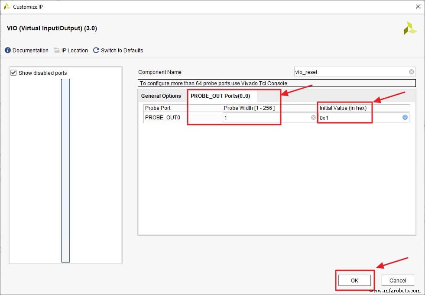Open Documentation from the toolbar

pyautogui.click(x=29, y=50)
